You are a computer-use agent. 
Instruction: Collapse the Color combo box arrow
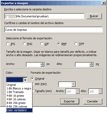pos(25,80)
